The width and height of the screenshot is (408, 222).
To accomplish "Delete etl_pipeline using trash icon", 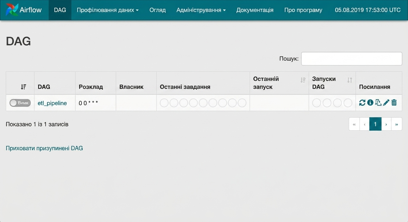I will point(394,102).
